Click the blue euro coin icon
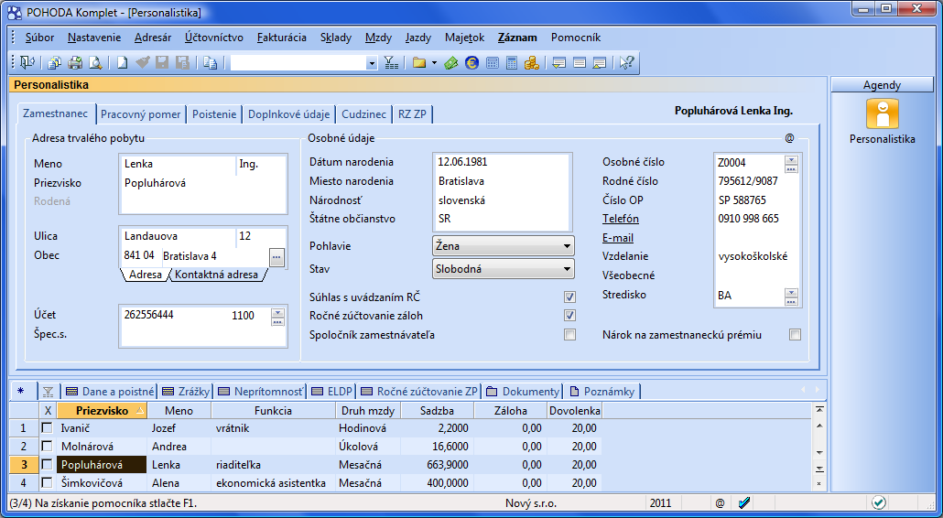 point(472,62)
